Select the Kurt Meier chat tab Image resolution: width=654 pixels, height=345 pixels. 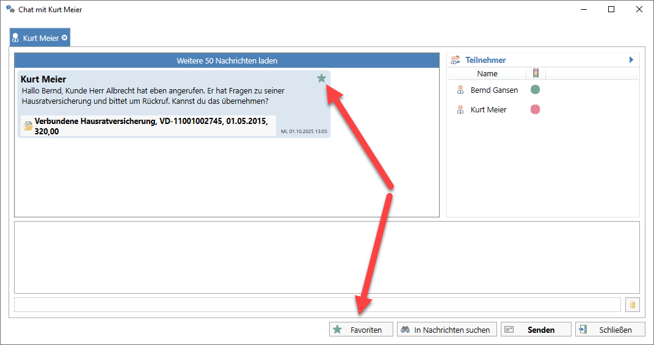click(40, 38)
